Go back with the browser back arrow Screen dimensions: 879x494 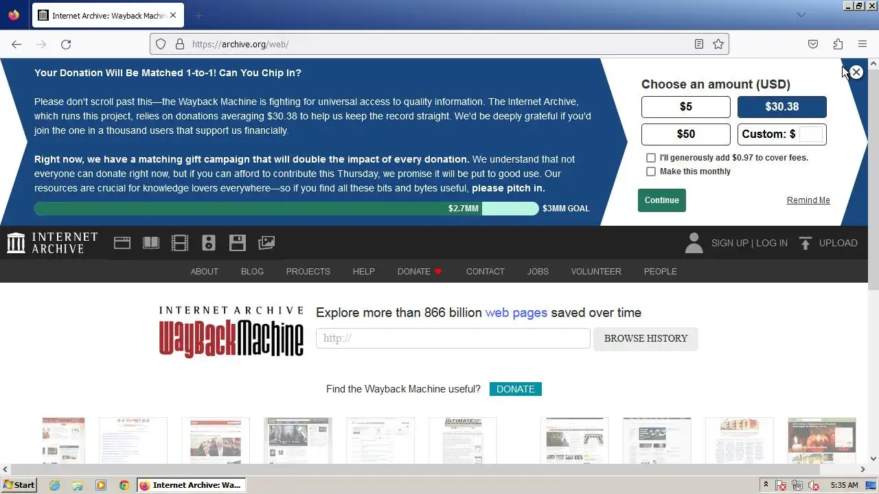click(x=16, y=44)
